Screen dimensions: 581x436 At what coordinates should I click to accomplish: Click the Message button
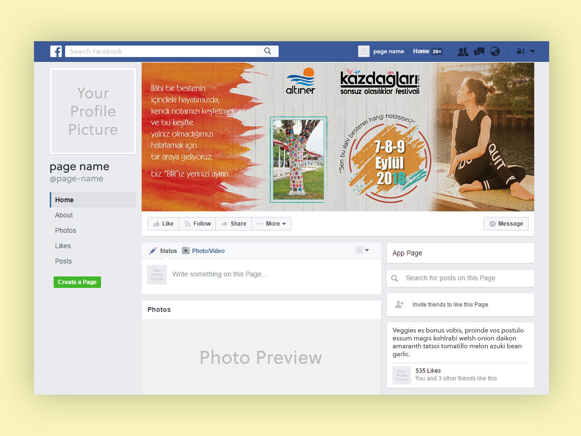coord(506,224)
